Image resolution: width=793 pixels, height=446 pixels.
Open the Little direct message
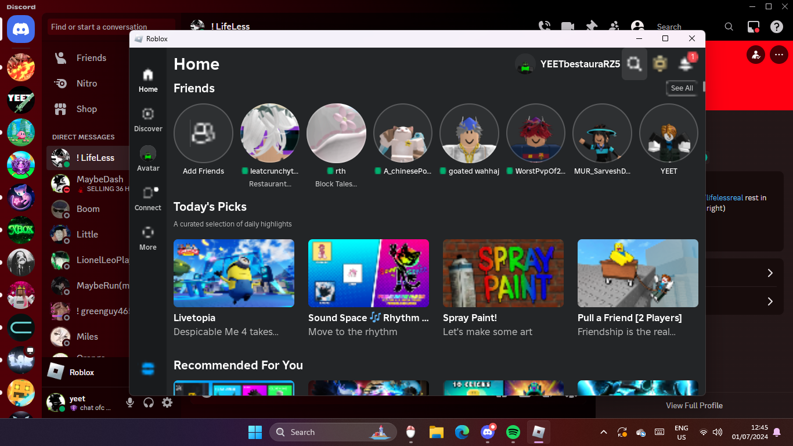(x=88, y=235)
